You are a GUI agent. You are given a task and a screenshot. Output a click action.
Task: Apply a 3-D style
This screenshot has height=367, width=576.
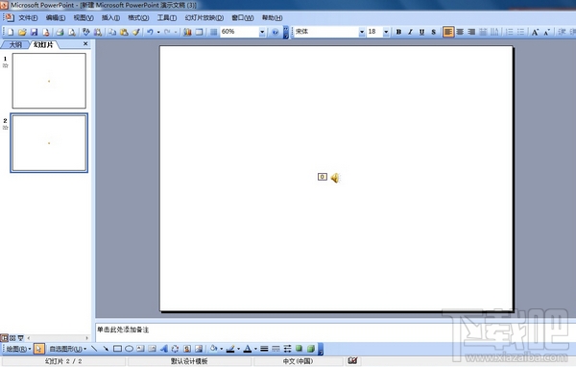tap(311, 348)
